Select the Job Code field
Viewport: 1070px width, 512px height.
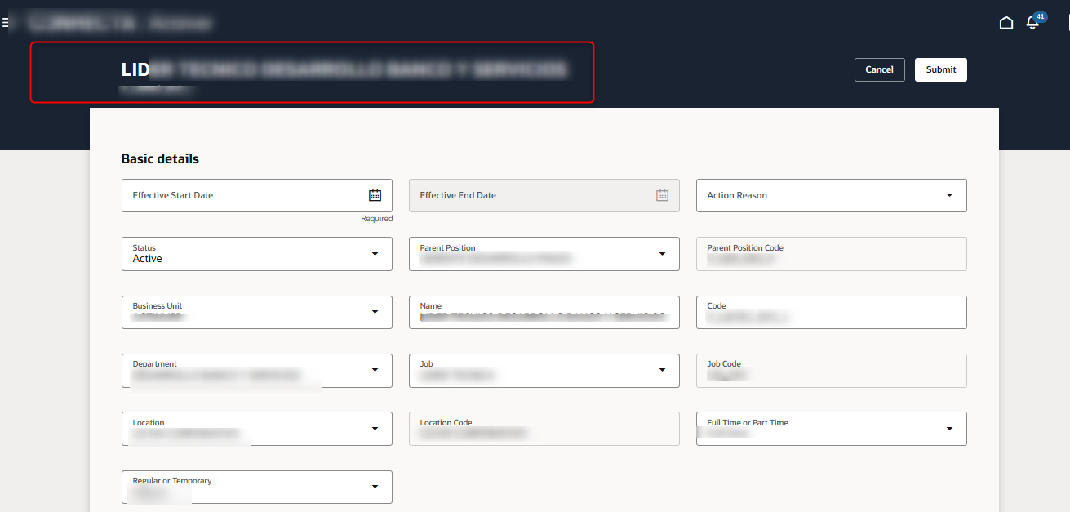click(832, 370)
